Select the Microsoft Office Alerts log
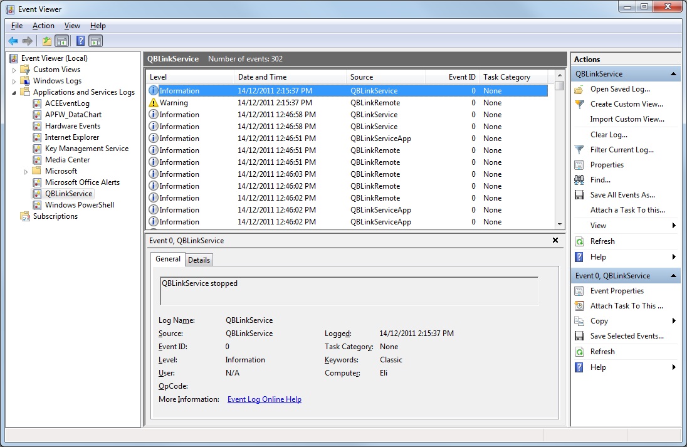Image resolution: width=687 pixels, height=447 pixels. pyautogui.click(x=82, y=182)
